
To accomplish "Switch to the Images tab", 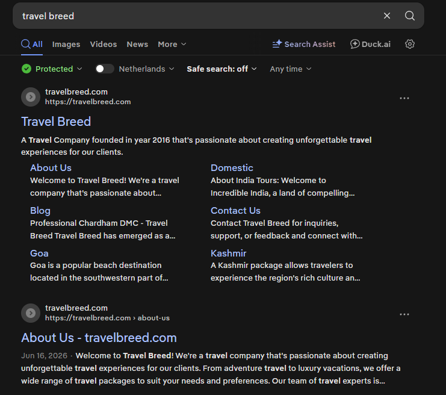I will (x=66, y=45).
